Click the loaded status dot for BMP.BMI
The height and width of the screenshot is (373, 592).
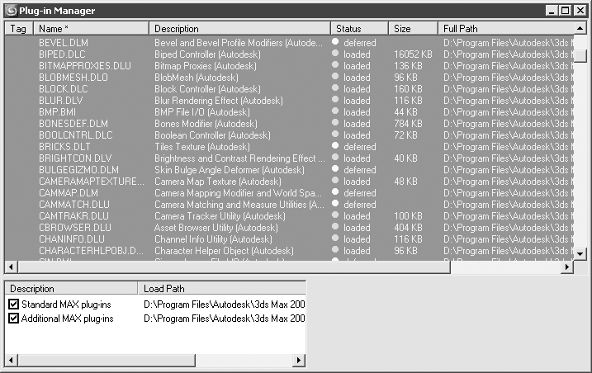click(335, 111)
